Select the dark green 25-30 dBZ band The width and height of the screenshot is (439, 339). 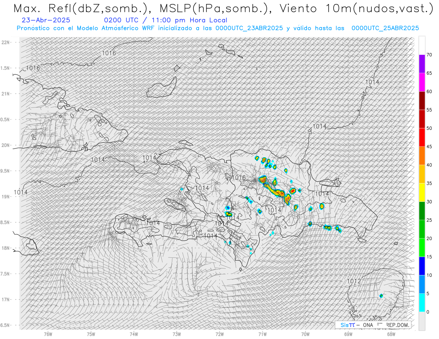(x=422, y=211)
